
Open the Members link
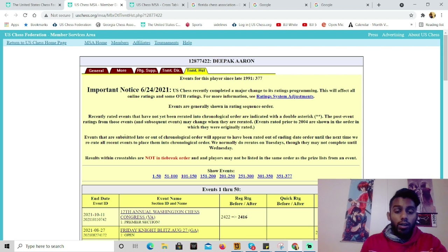click(x=120, y=43)
